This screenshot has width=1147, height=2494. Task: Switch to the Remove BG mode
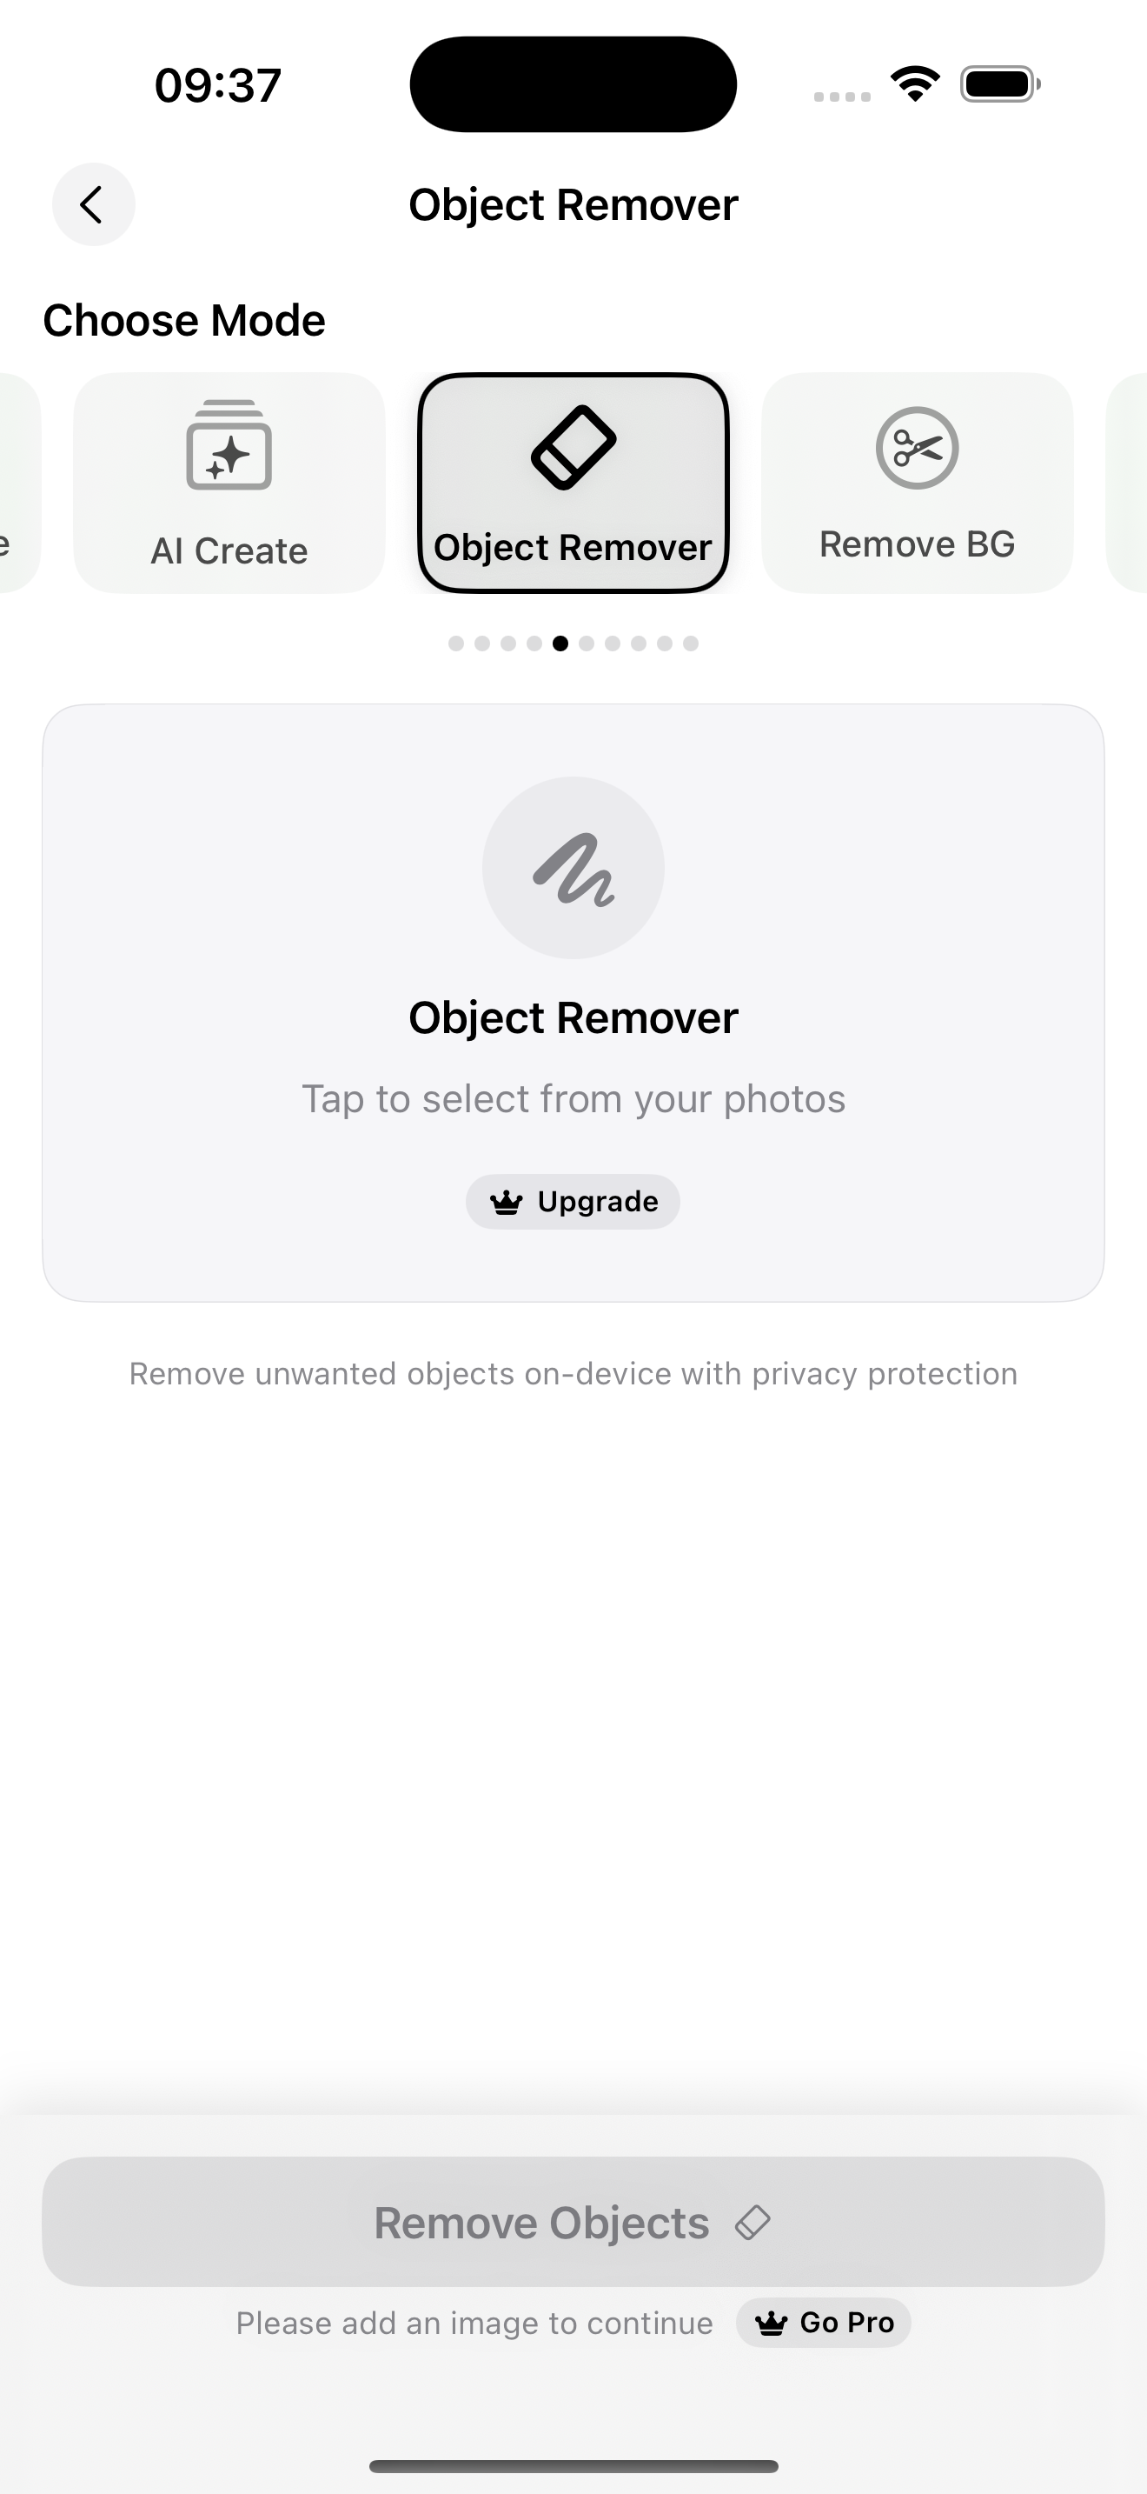(917, 483)
